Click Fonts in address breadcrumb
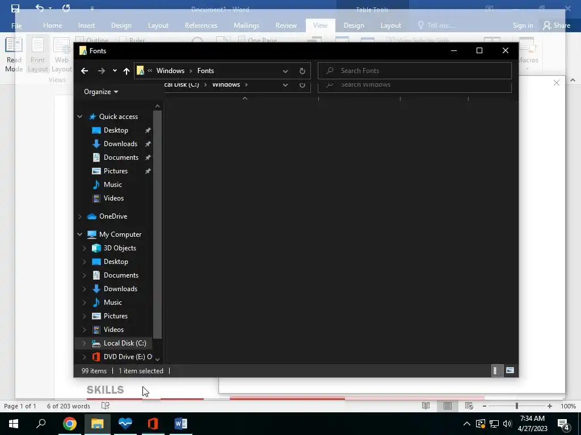Viewport: 581px width, 435px height. pos(205,71)
